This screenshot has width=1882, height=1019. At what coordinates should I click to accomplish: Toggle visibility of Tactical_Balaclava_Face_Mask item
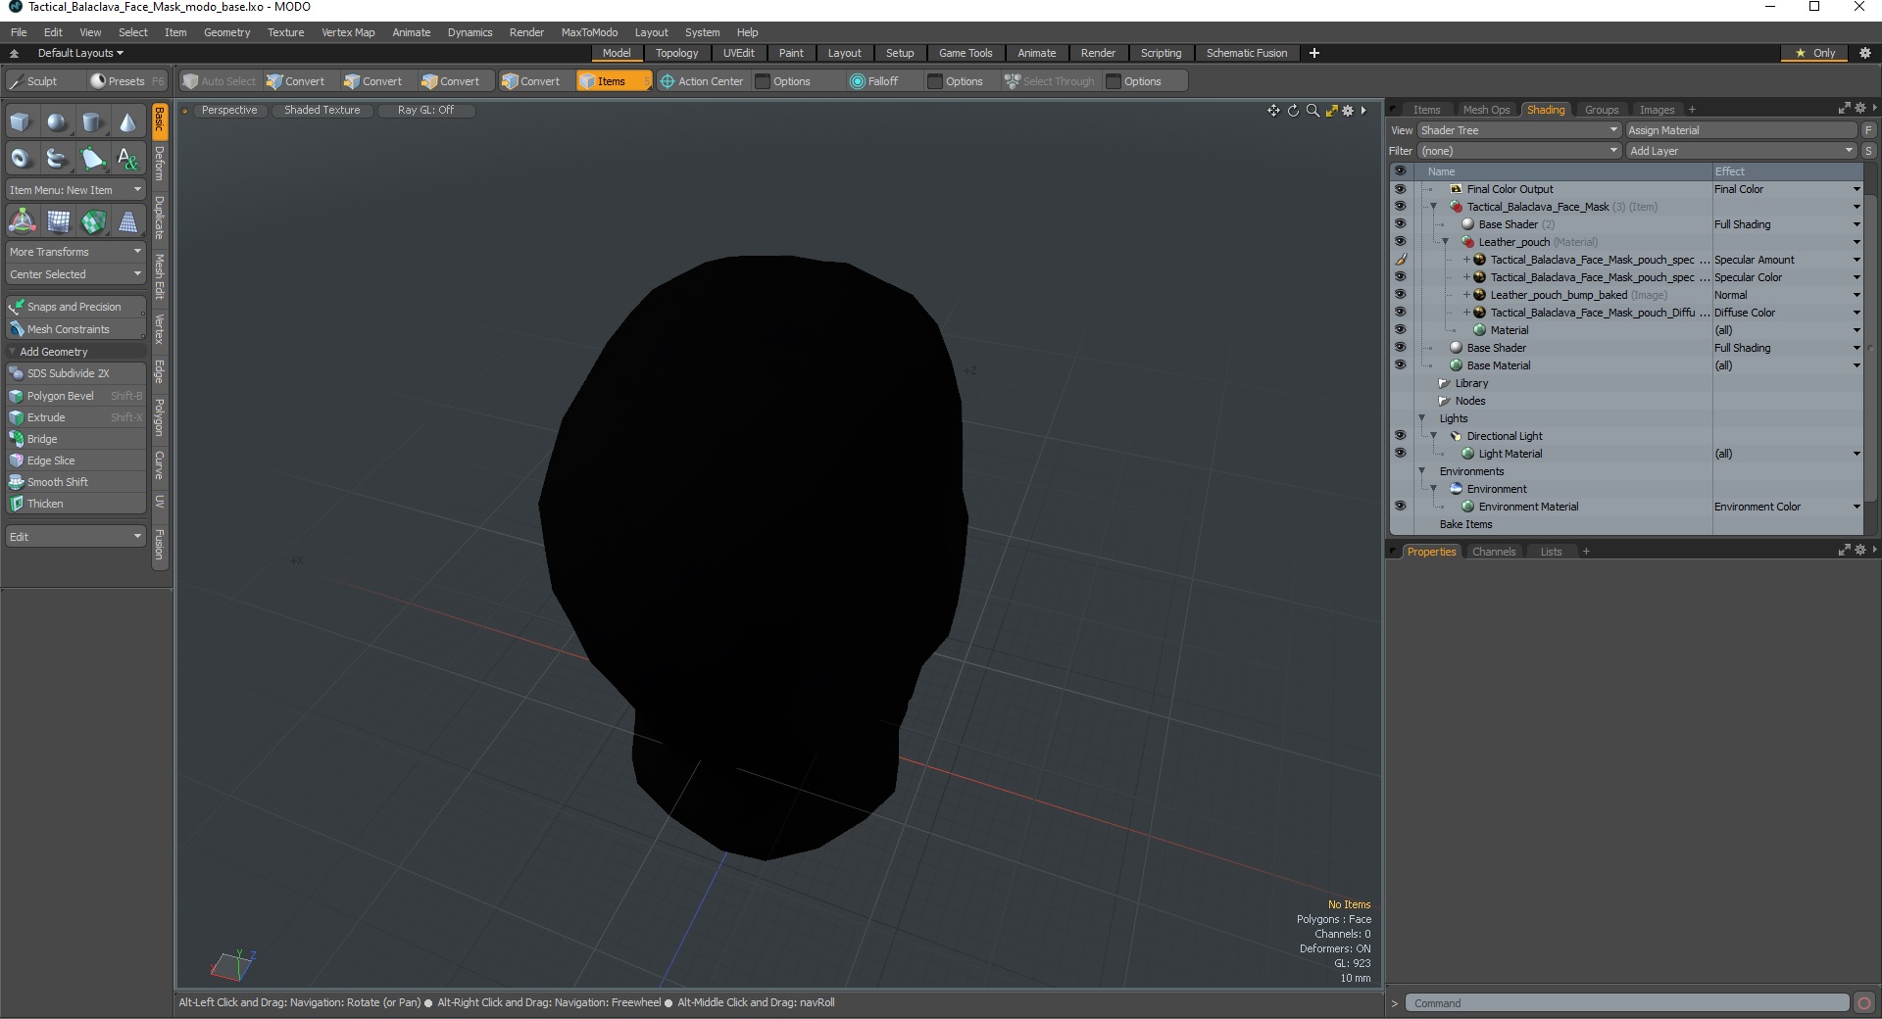1400,207
